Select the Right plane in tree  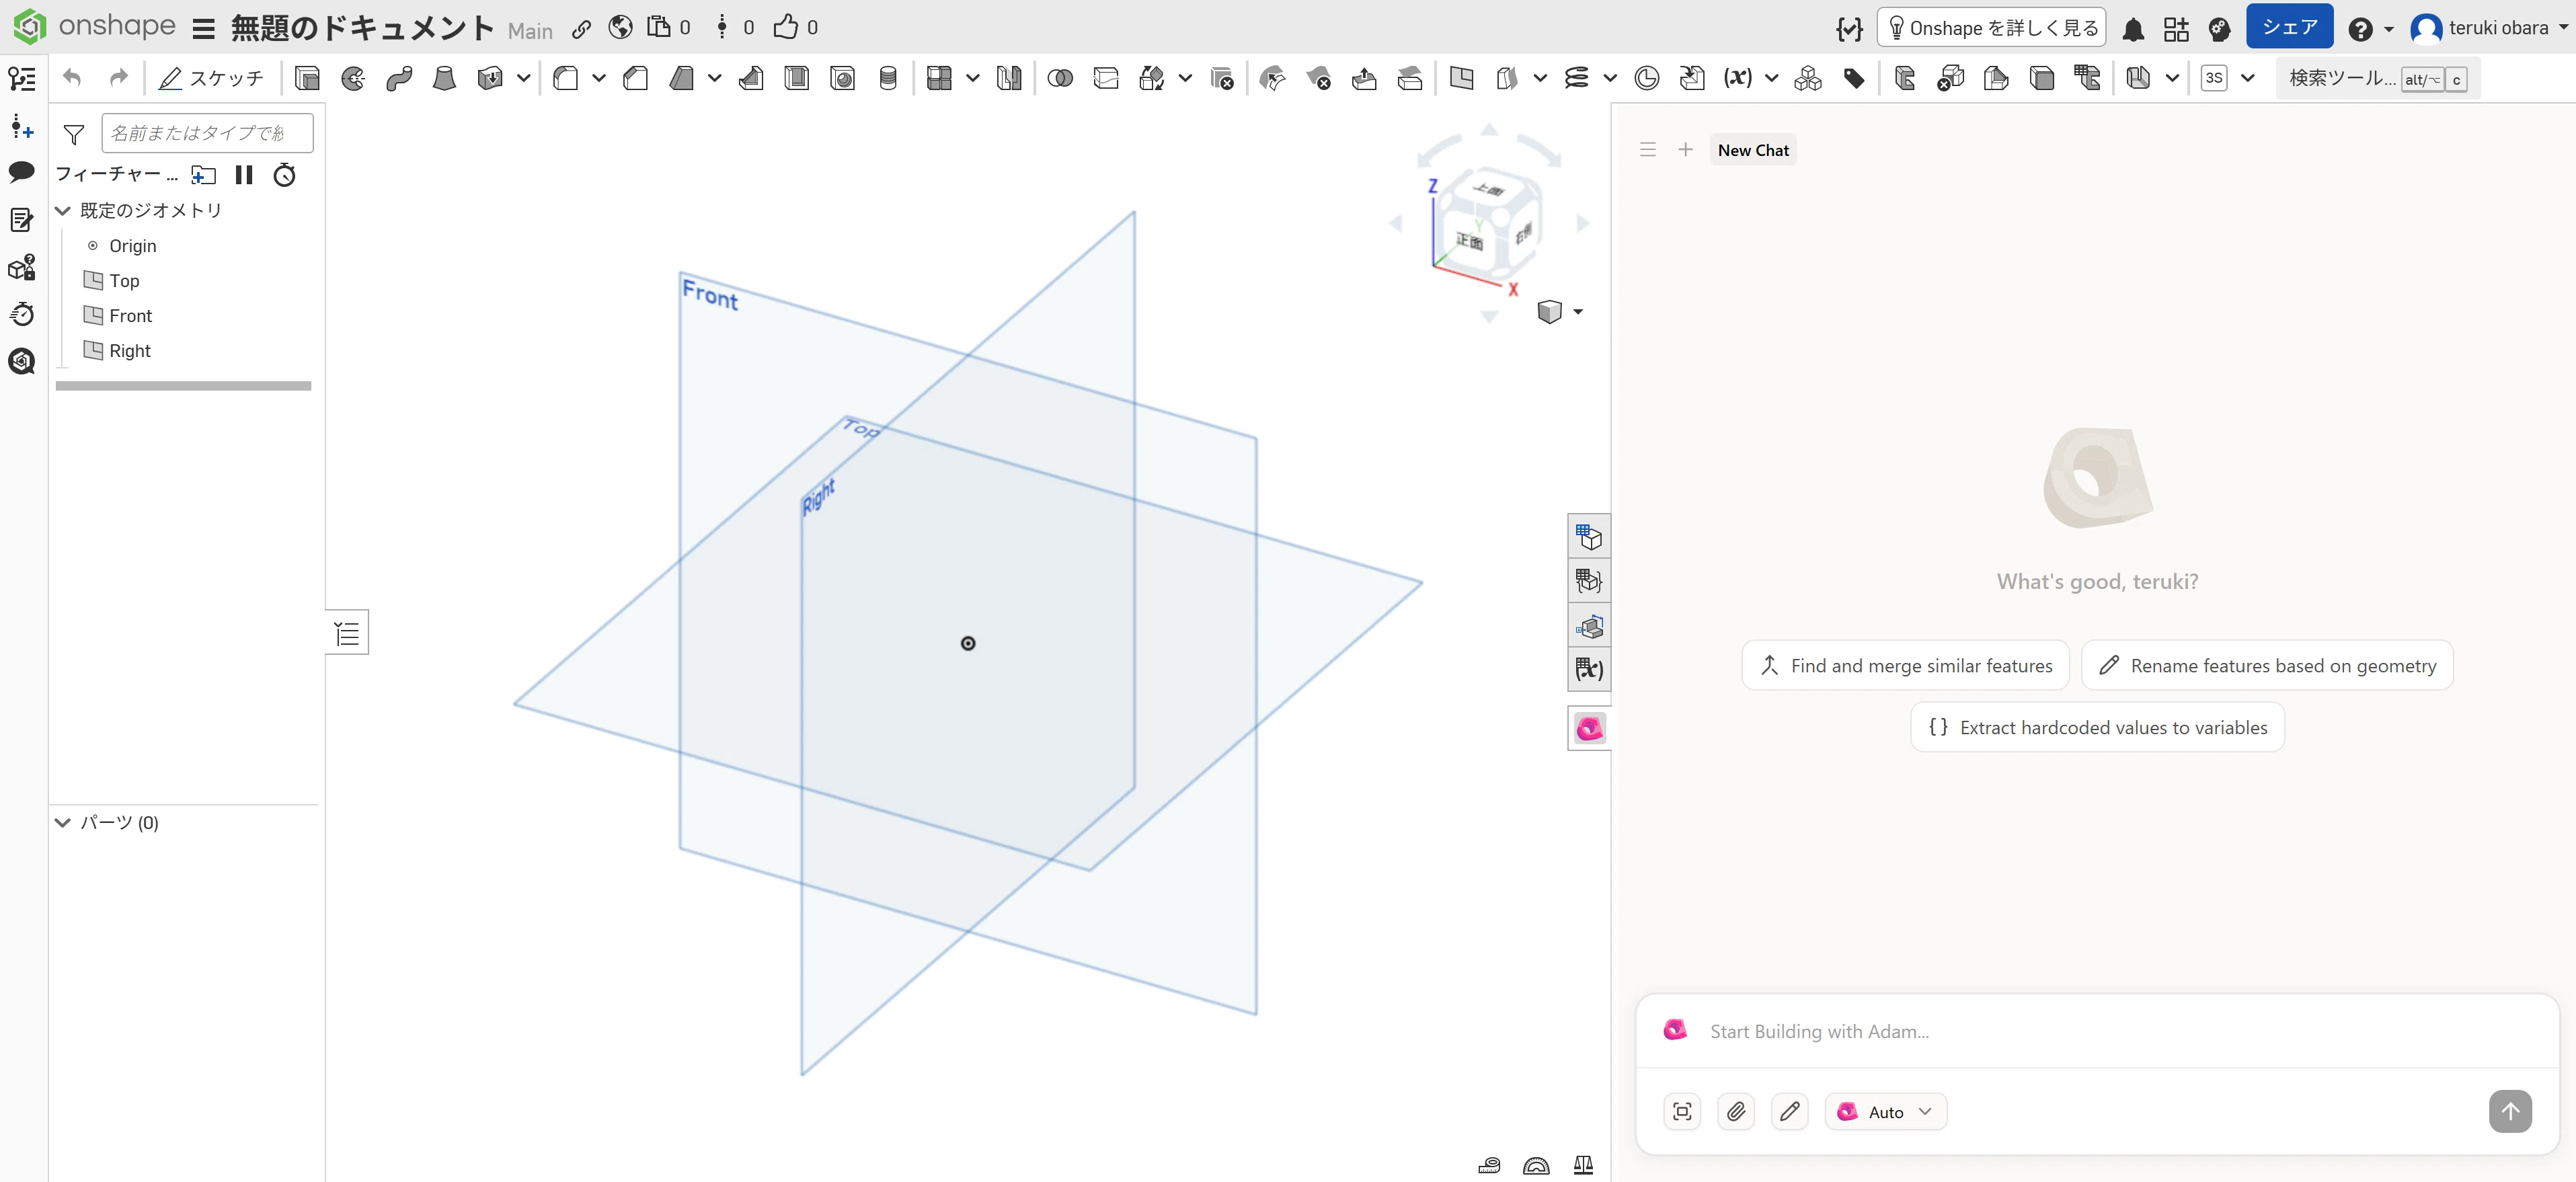click(129, 351)
